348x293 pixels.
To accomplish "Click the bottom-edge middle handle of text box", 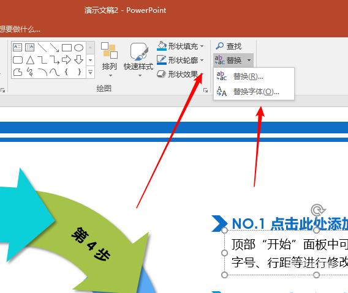I will tap(317, 275).
